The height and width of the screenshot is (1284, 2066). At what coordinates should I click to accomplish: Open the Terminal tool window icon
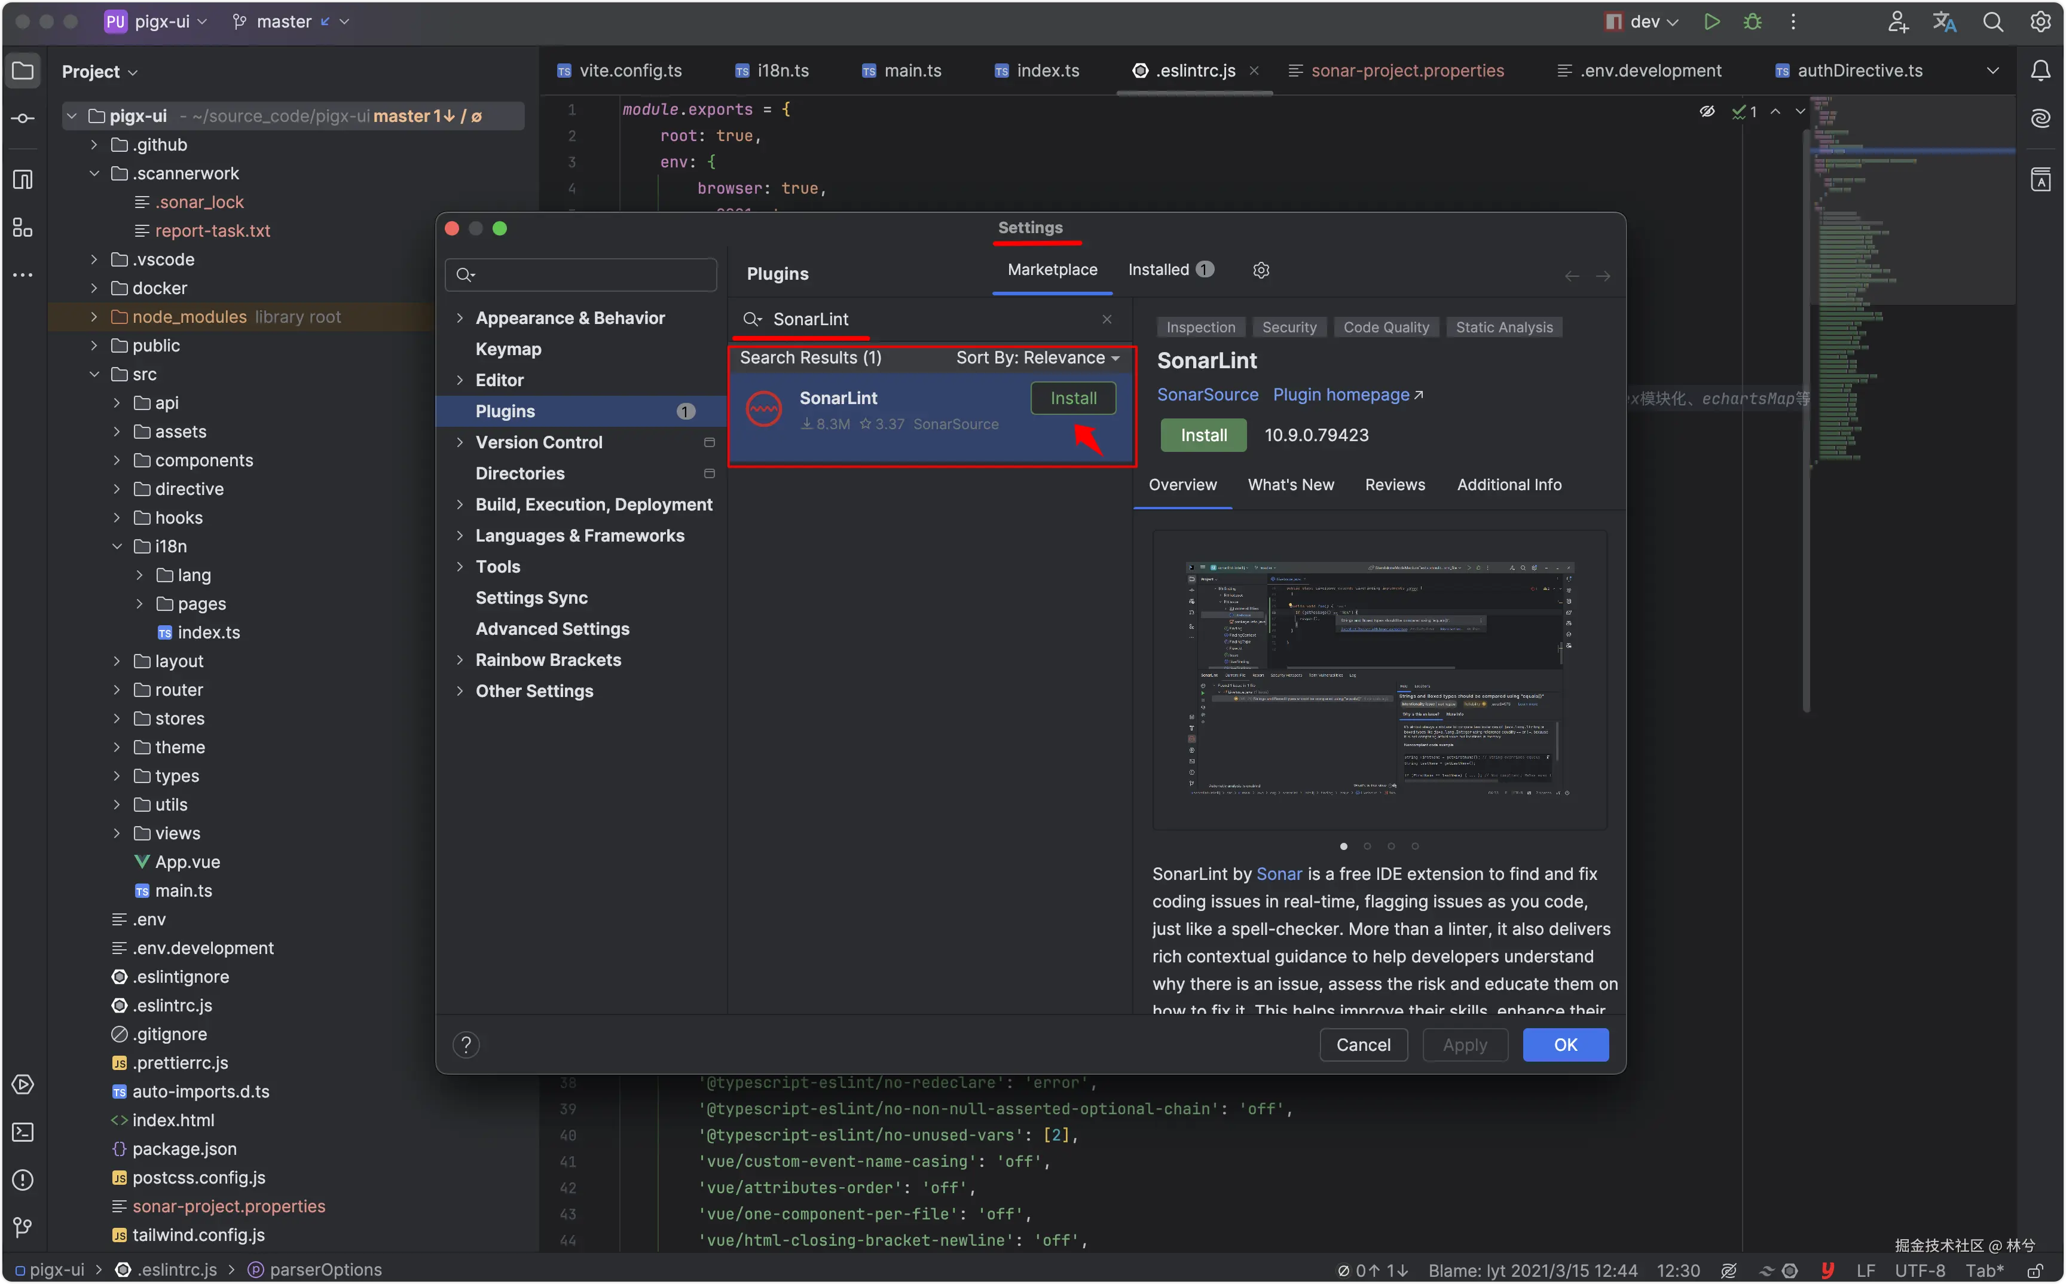tap(23, 1132)
